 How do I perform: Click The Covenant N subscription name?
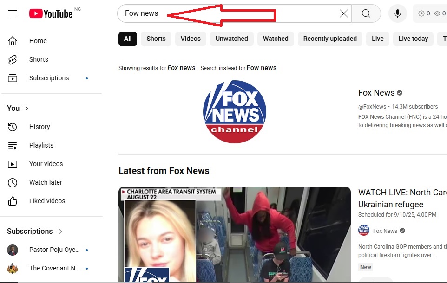54,269
